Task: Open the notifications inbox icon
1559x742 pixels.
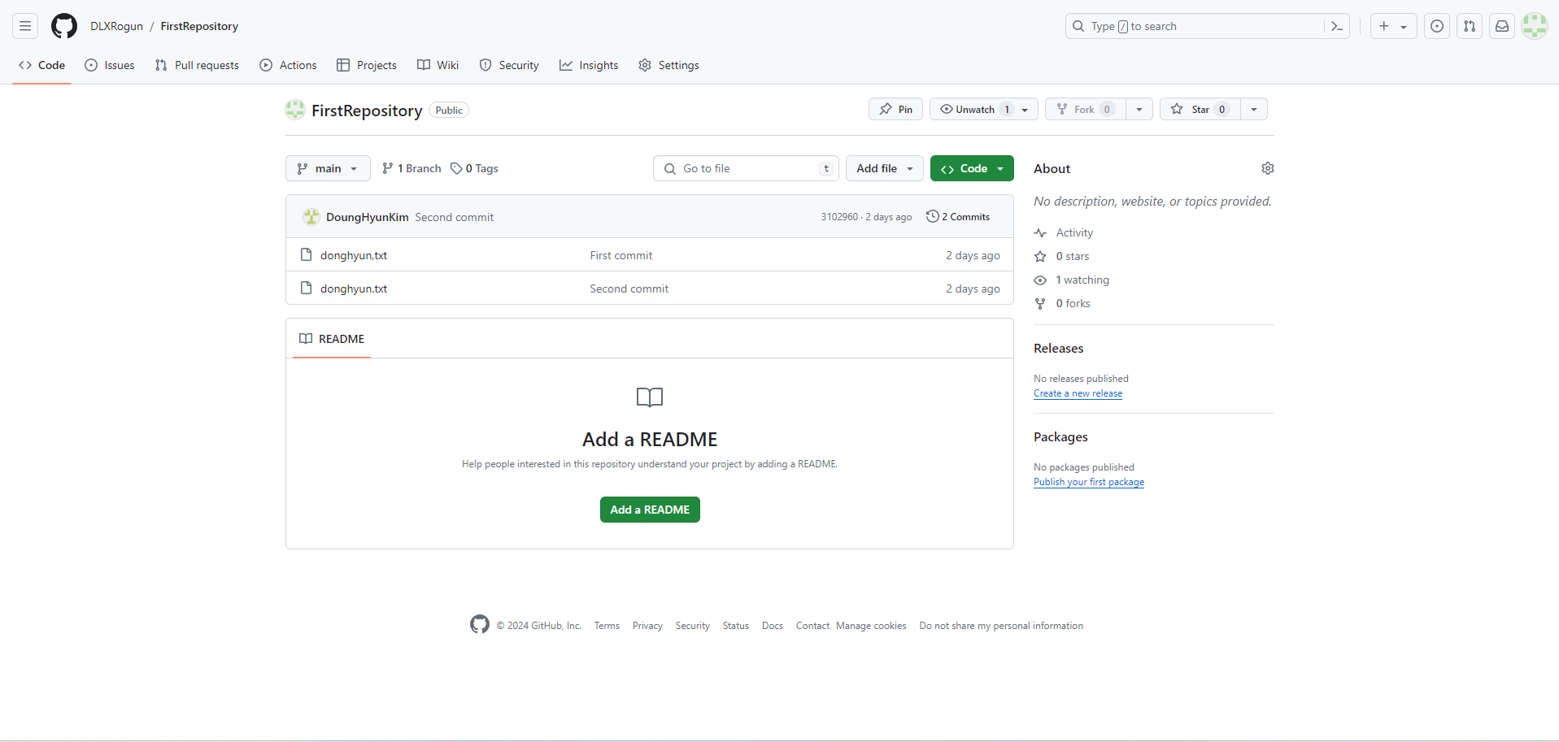Action: pyautogui.click(x=1502, y=26)
